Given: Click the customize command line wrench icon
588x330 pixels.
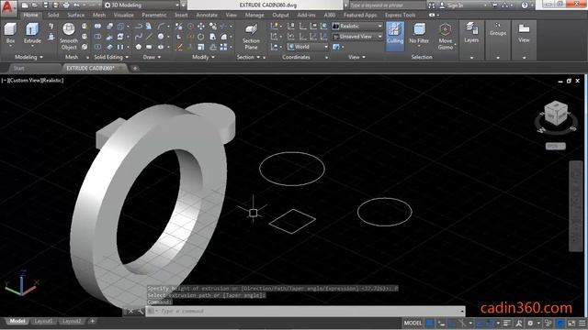Looking at the screenshot, I should coord(141,311).
